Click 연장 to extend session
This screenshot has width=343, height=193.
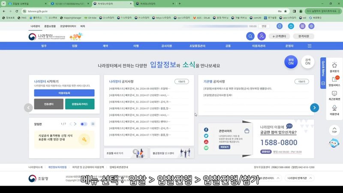[264, 26]
